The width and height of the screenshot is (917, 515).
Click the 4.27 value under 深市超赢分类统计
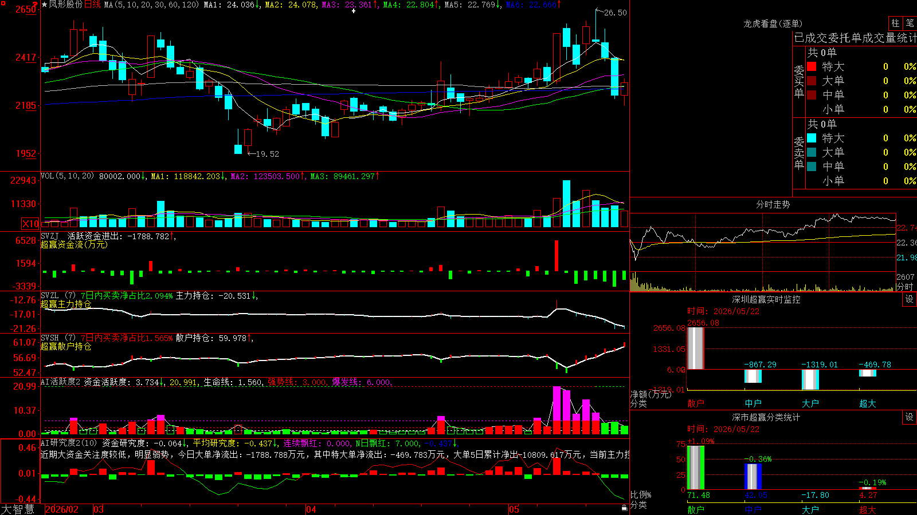pos(868,495)
